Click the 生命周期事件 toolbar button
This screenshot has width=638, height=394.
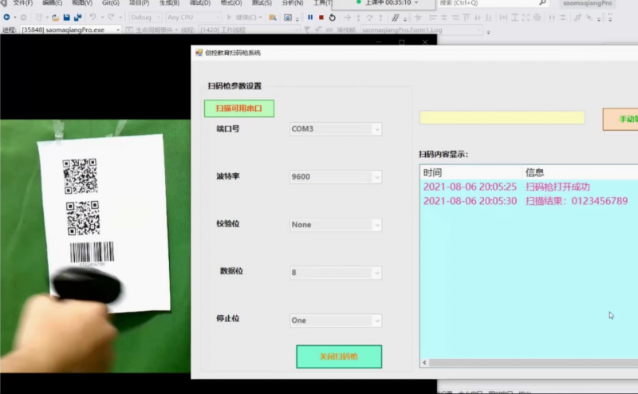[152, 30]
